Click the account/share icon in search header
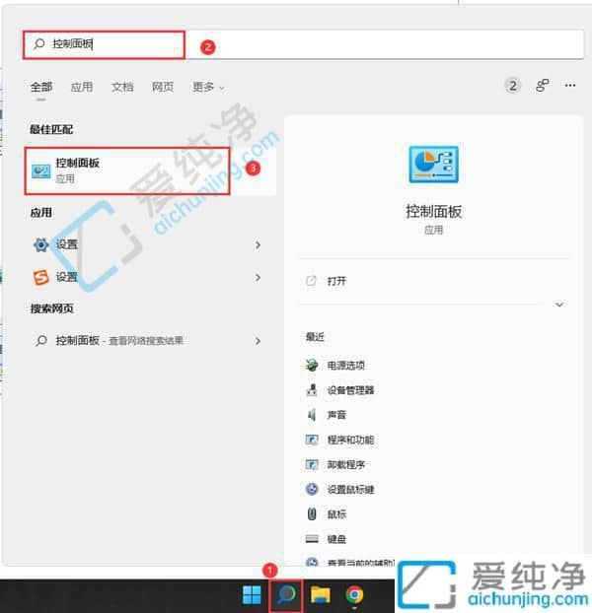 coord(543,85)
